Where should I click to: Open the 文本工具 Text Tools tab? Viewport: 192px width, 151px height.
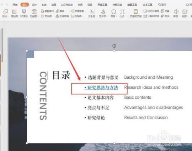[148, 5]
